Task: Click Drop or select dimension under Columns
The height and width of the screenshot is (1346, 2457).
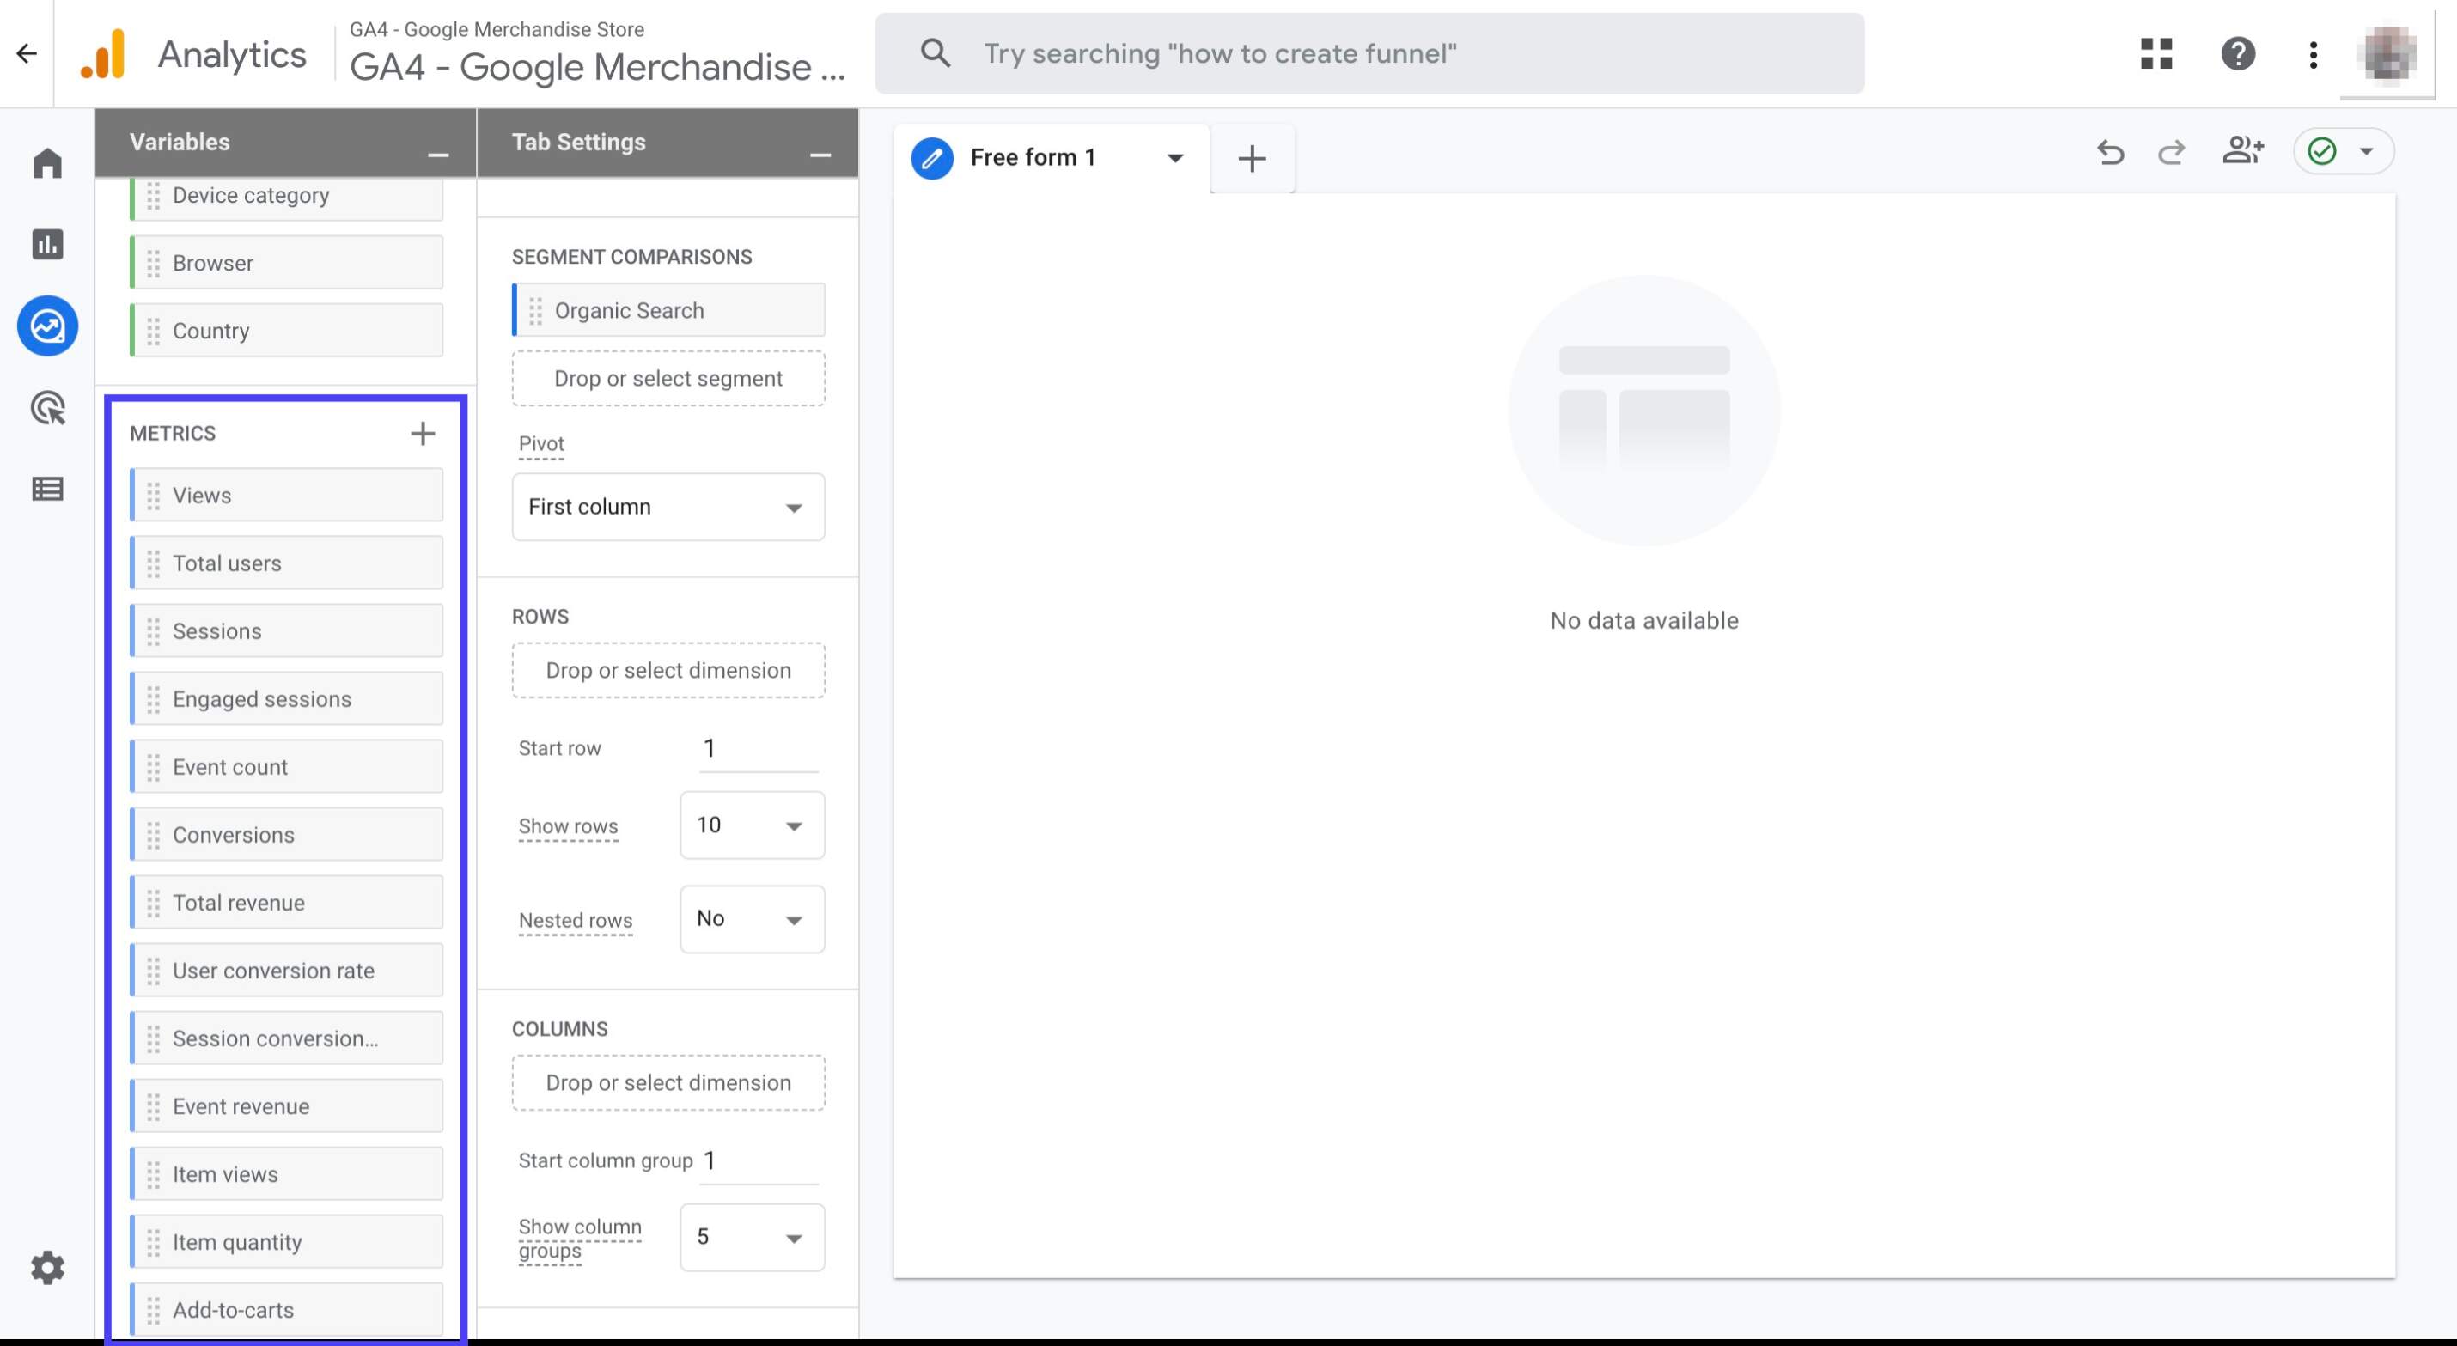Action: [668, 1082]
